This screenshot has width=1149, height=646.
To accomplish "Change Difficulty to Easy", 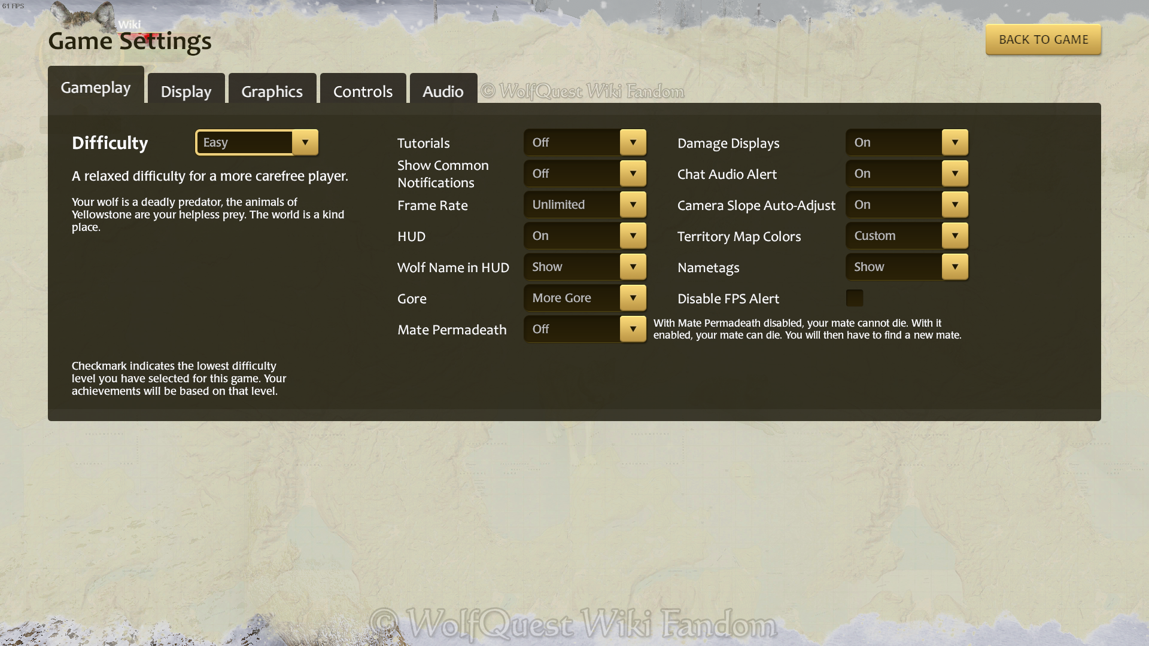I will point(257,142).
